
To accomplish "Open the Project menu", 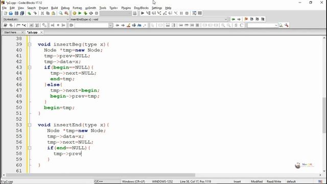I will click(x=43, y=8).
